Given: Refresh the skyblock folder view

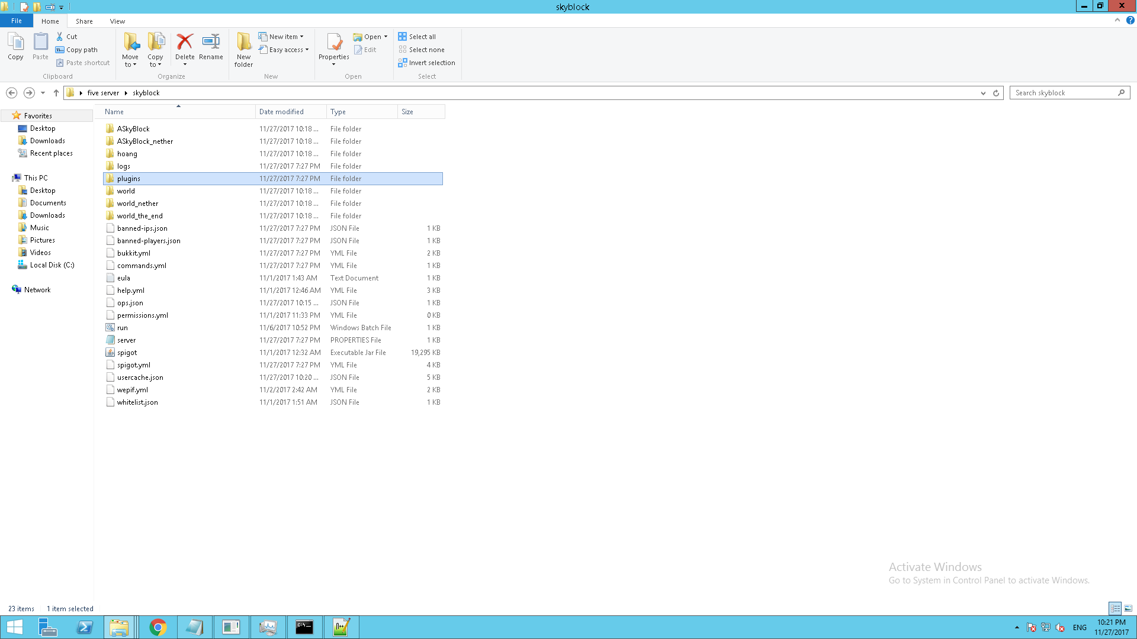Looking at the screenshot, I should 996,93.
